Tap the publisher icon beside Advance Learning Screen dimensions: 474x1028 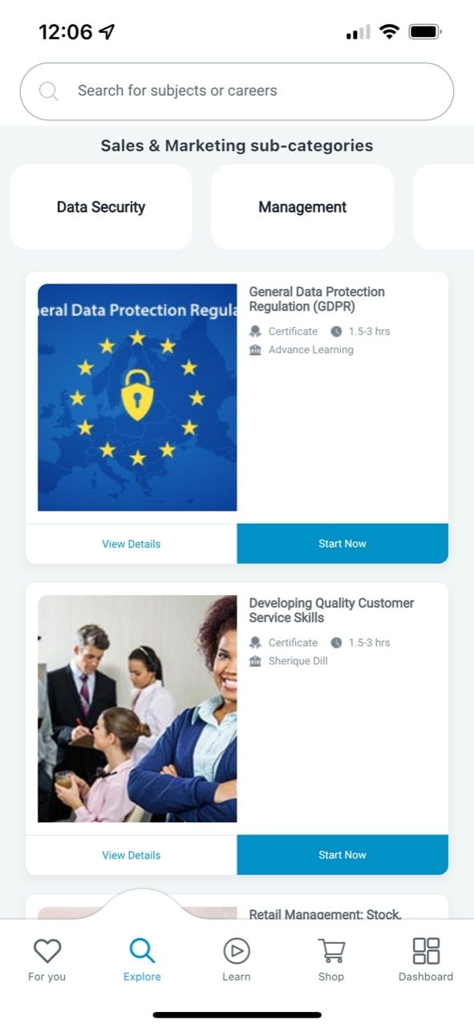(x=255, y=349)
